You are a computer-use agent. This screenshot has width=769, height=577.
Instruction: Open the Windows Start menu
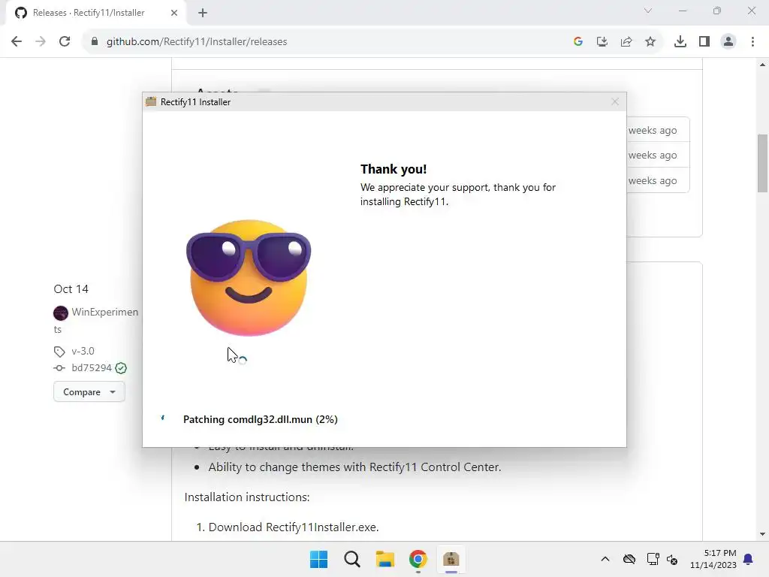(x=318, y=559)
